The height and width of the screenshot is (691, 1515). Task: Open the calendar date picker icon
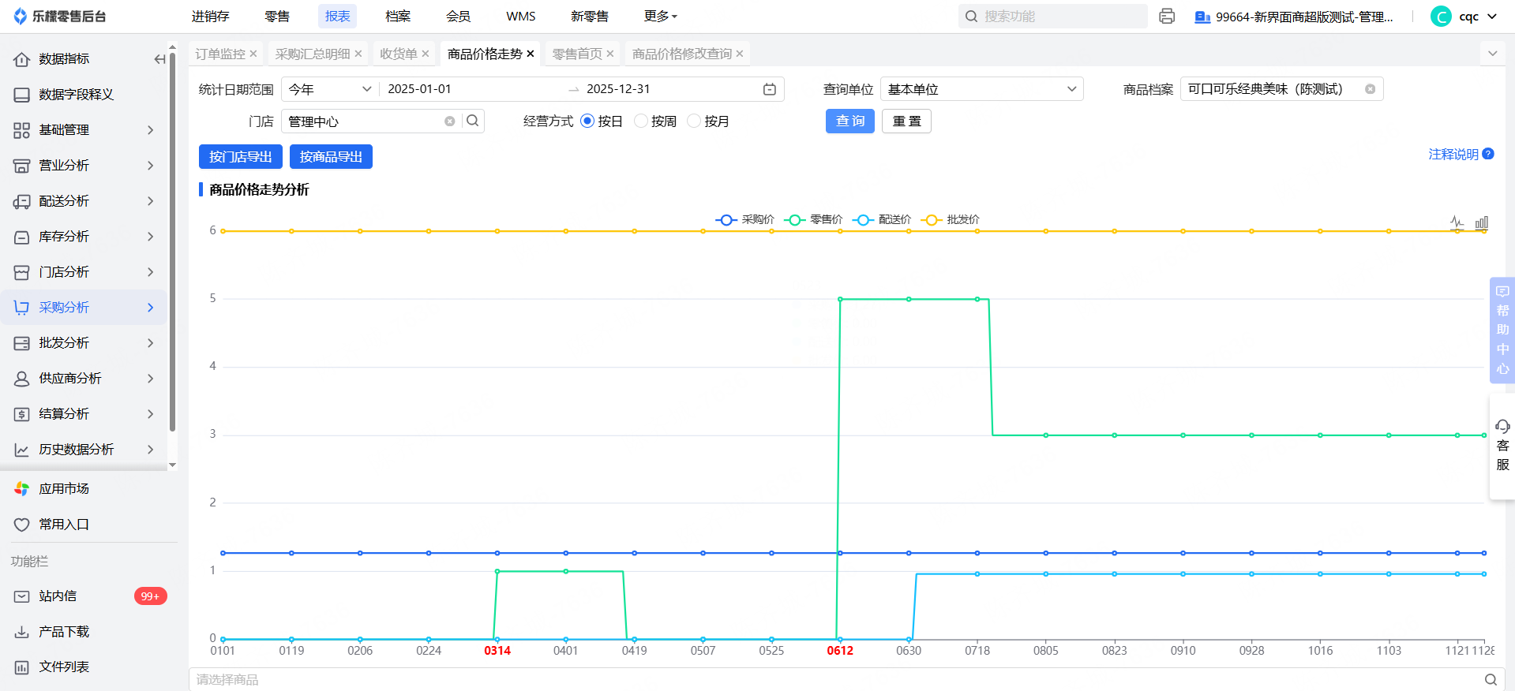[769, 89]
